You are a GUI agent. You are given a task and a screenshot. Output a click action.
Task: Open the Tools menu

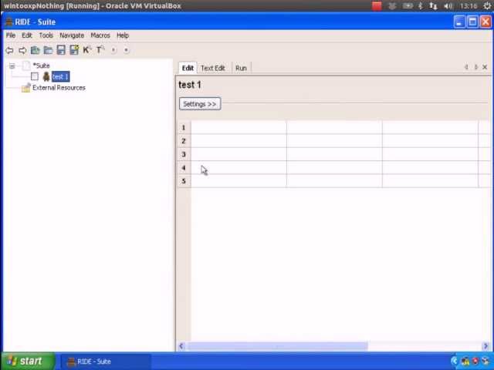coord(46,35)
